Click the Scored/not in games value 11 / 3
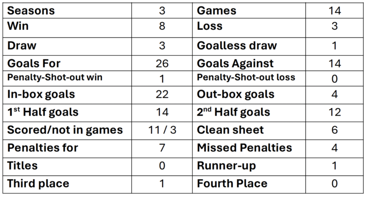Screen dimensions: 368x198 pos(162,130)
